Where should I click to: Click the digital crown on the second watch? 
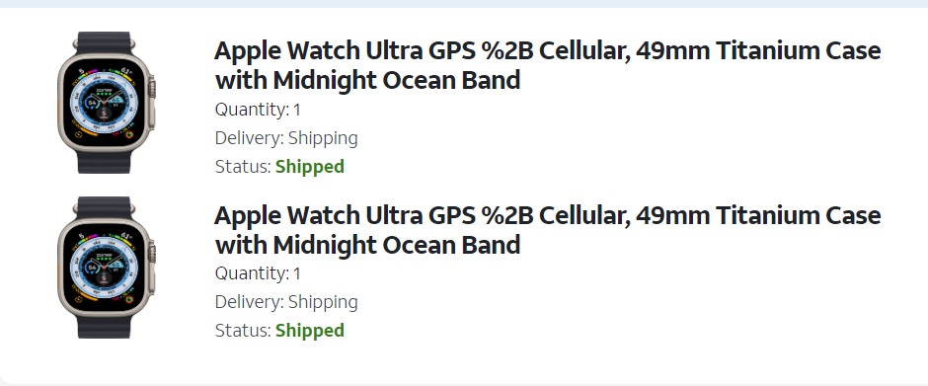(x=152, y=254)
